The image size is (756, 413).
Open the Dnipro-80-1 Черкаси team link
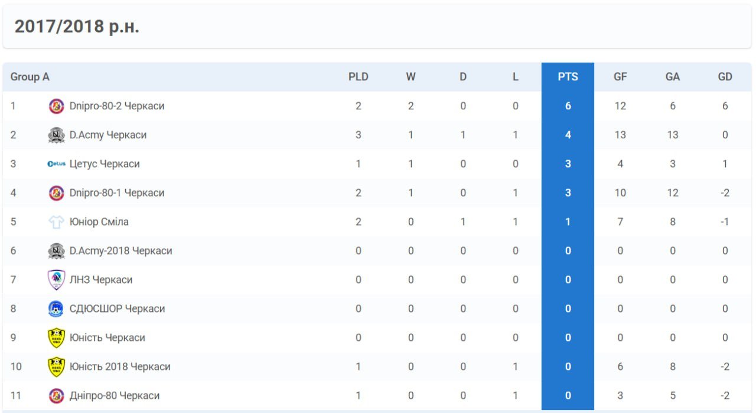coord(117,193)
